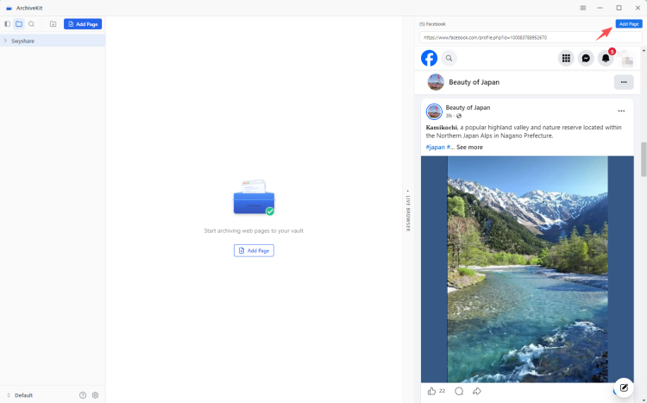The image size is (647, 403).
Task: Click the new folder icon
Action: pos(53,24)
